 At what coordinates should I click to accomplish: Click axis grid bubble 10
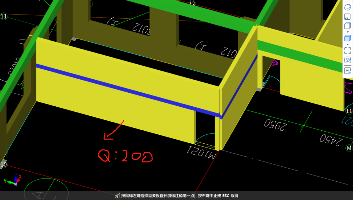3,165
